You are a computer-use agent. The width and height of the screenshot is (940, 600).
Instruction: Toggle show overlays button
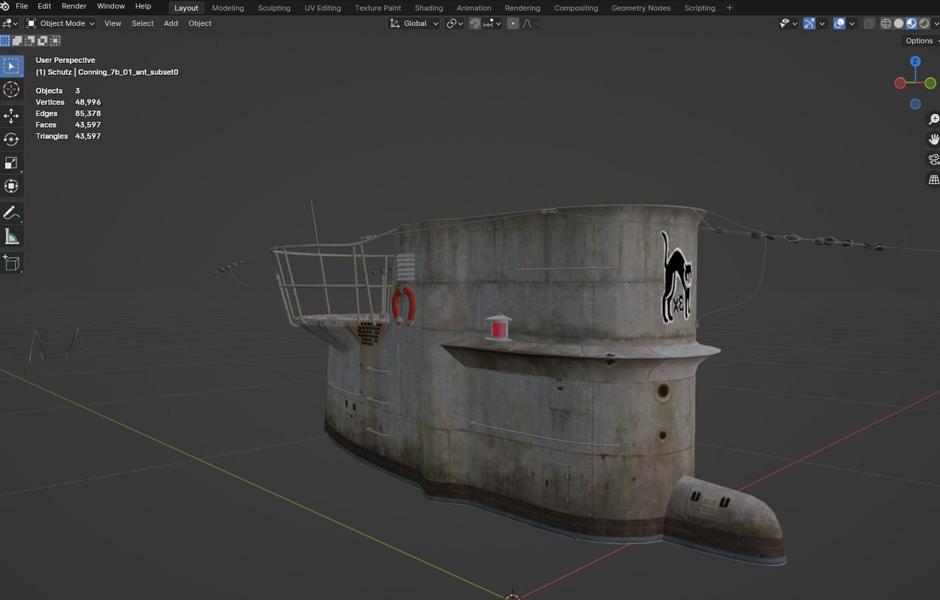pyautogui.click(x=839, y=23)
